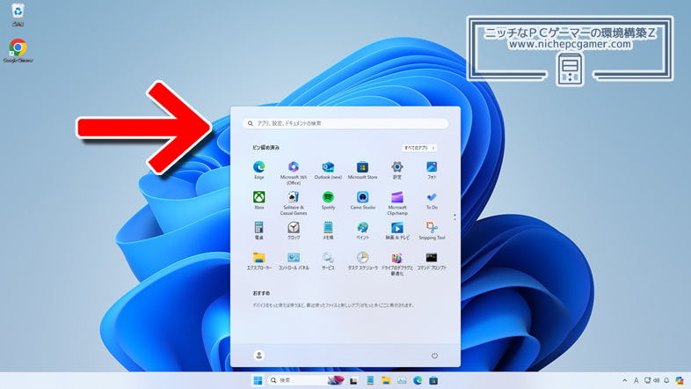
Task: Open the Photos icon on the taskbar
Action: point(402,380)
